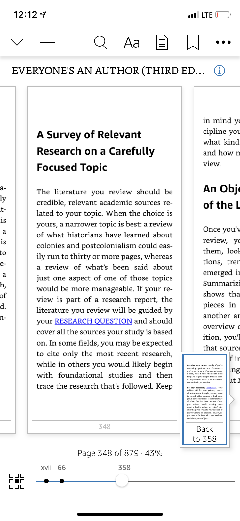Viewport: 240px width, 521px height.
Task: Select the previous page preview on left
Action: click(8, 260)
